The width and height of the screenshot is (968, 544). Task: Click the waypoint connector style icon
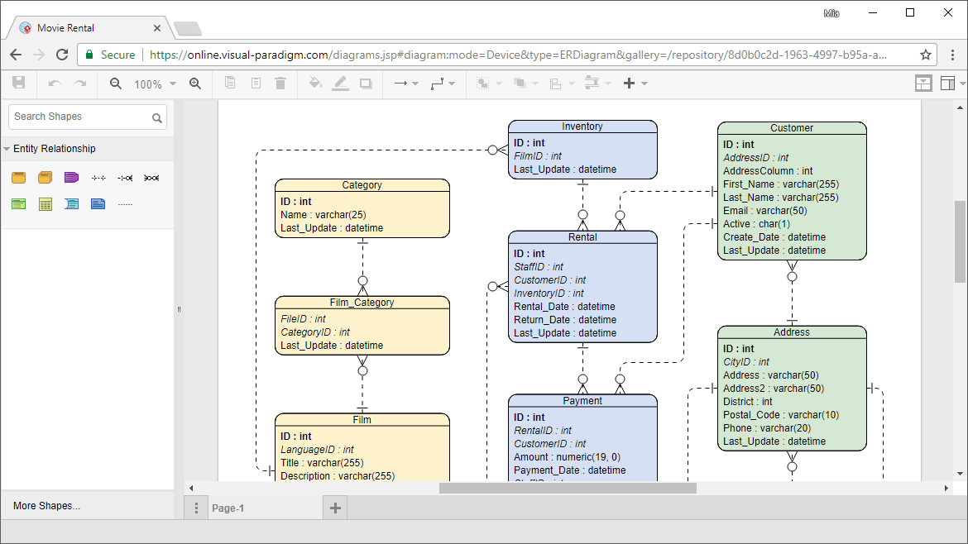pos(437,84)
